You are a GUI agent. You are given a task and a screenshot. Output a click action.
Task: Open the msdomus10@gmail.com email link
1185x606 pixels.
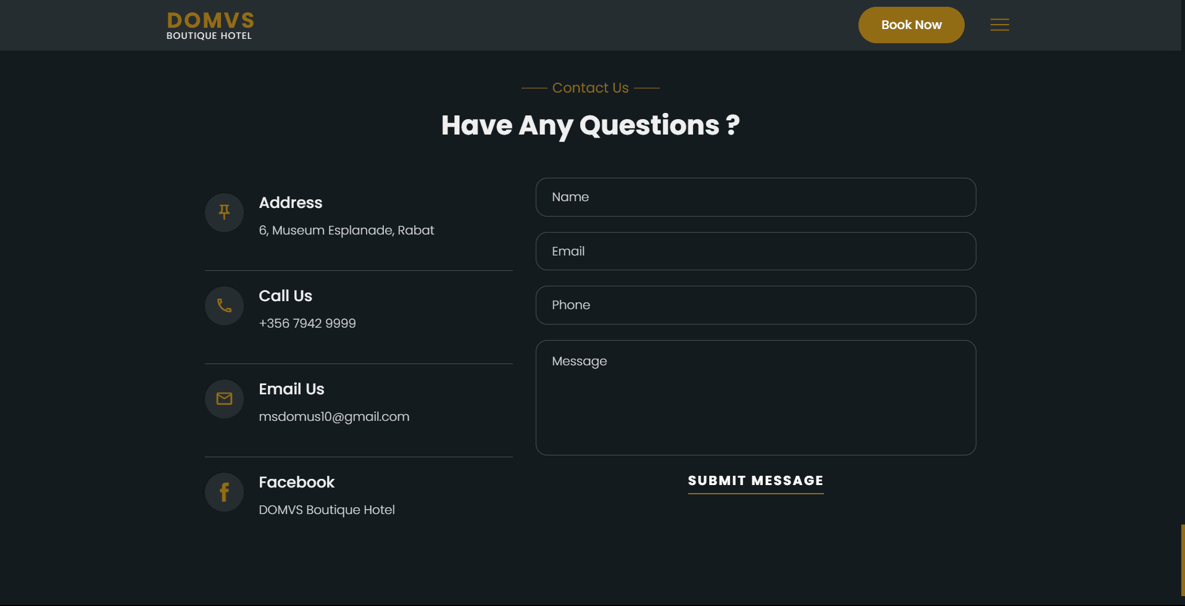point(334,417)
